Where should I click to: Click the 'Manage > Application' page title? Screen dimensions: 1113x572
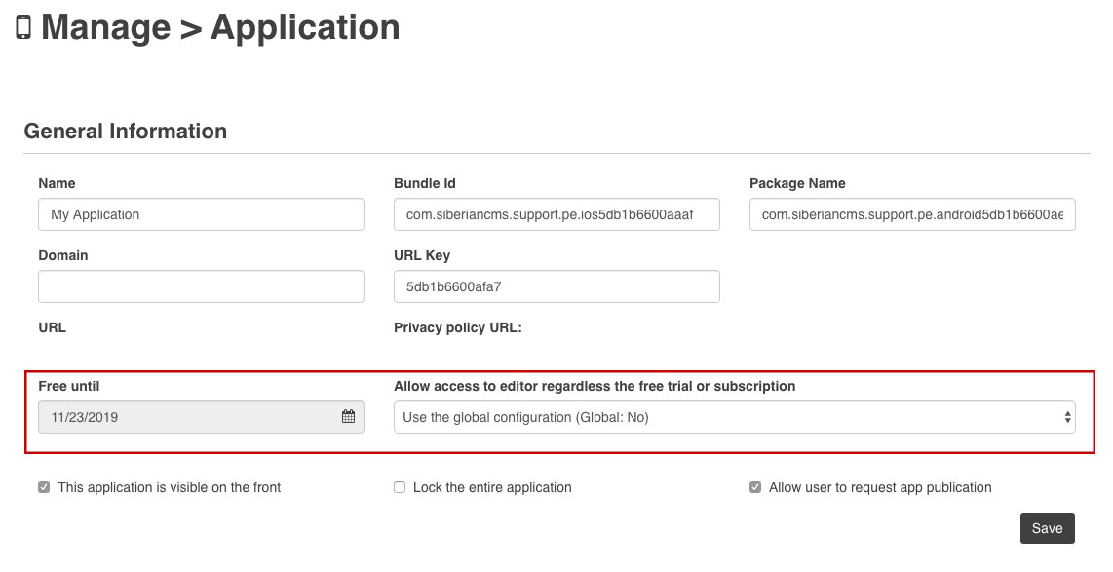(220, 28)
